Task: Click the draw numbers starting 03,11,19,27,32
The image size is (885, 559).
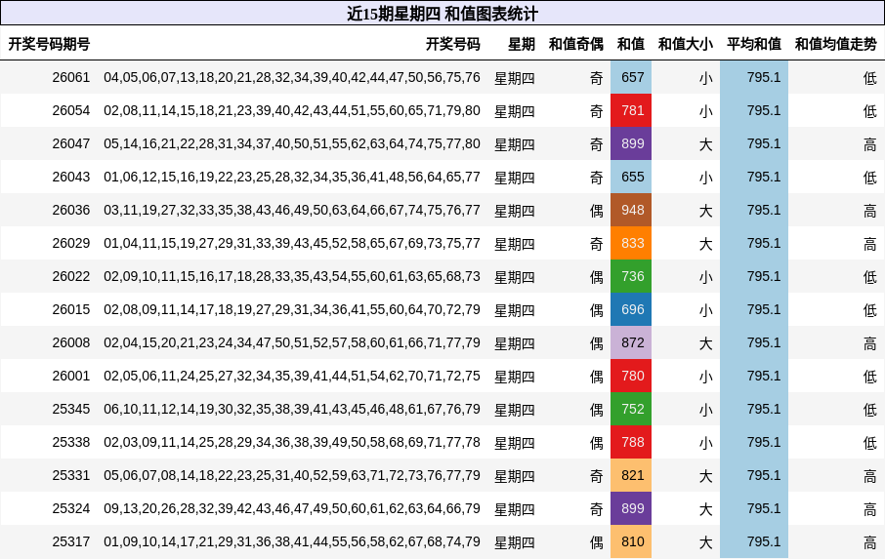Action: pos(292,210)
